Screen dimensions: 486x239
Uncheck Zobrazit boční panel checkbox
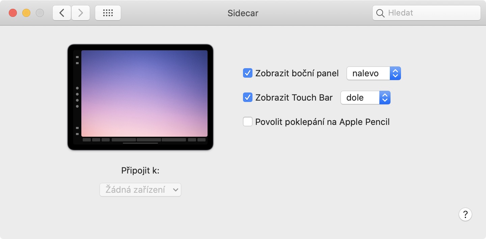[x=248, y=73]
